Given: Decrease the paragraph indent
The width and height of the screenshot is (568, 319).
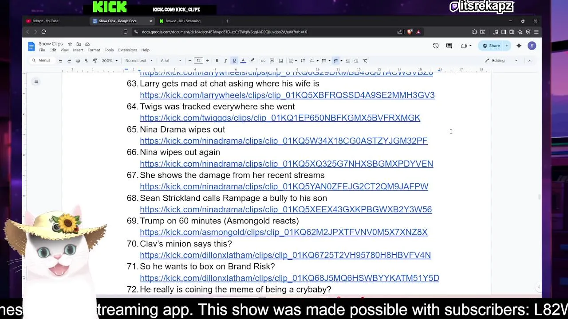Looking at the screenshot, I should click(347, 61).
